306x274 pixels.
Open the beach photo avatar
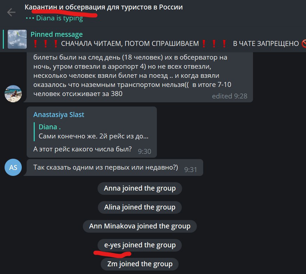pos(13,94)
